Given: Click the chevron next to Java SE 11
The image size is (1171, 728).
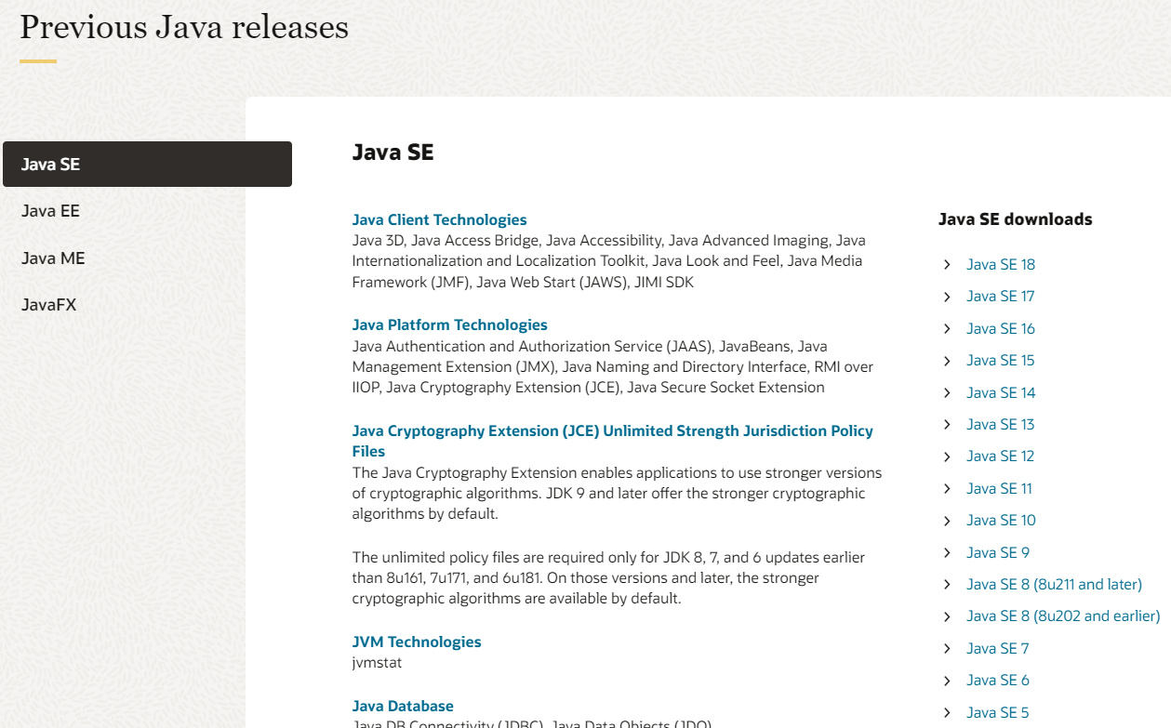Looking at the screenshot, I should pyautogui.click(x=947, y=489).
